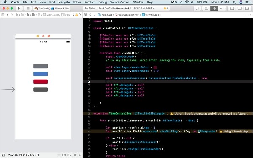Screen dimensions: 253x158
Task: Select View...roller in storyboard jump bar
Action: 51,15
